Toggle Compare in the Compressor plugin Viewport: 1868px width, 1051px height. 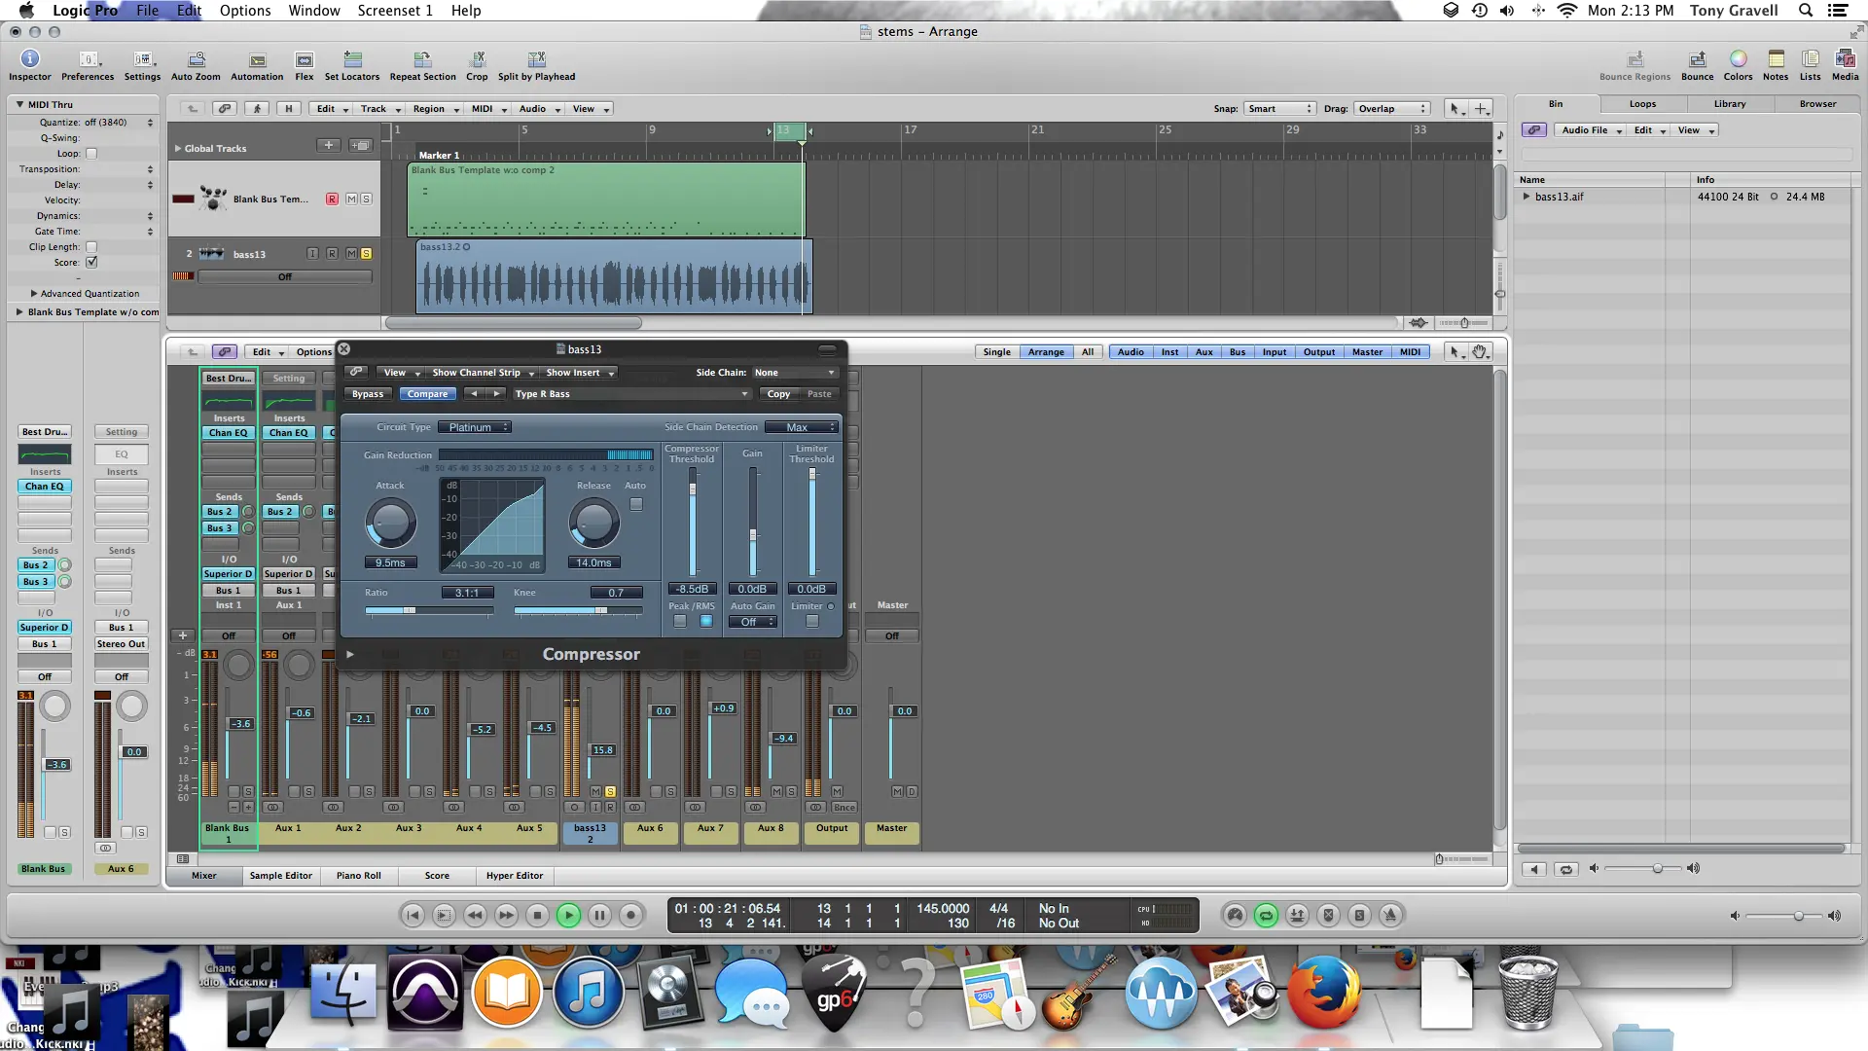point(427,394)
